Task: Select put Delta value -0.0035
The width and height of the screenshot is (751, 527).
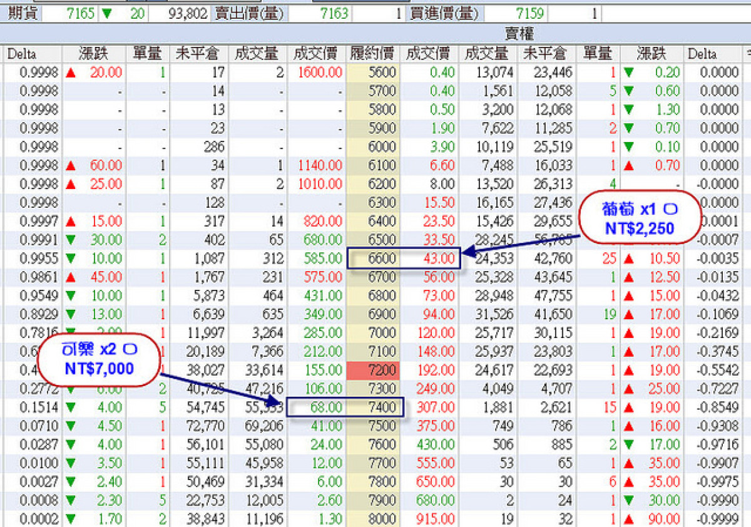Action: pyautogui.click(x=718, y=258)
